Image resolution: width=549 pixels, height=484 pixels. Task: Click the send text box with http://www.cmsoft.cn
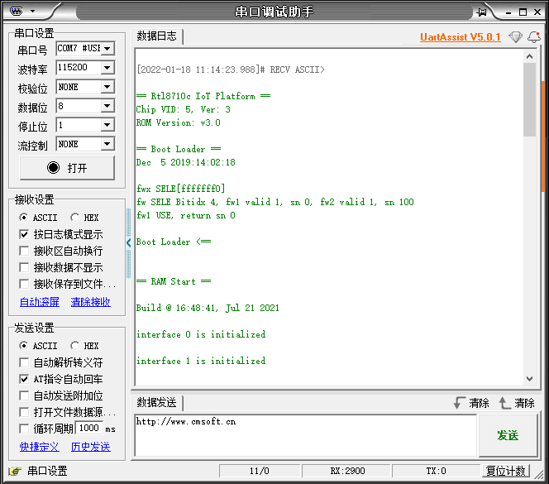pyautogui.click(x=306, y=435)
